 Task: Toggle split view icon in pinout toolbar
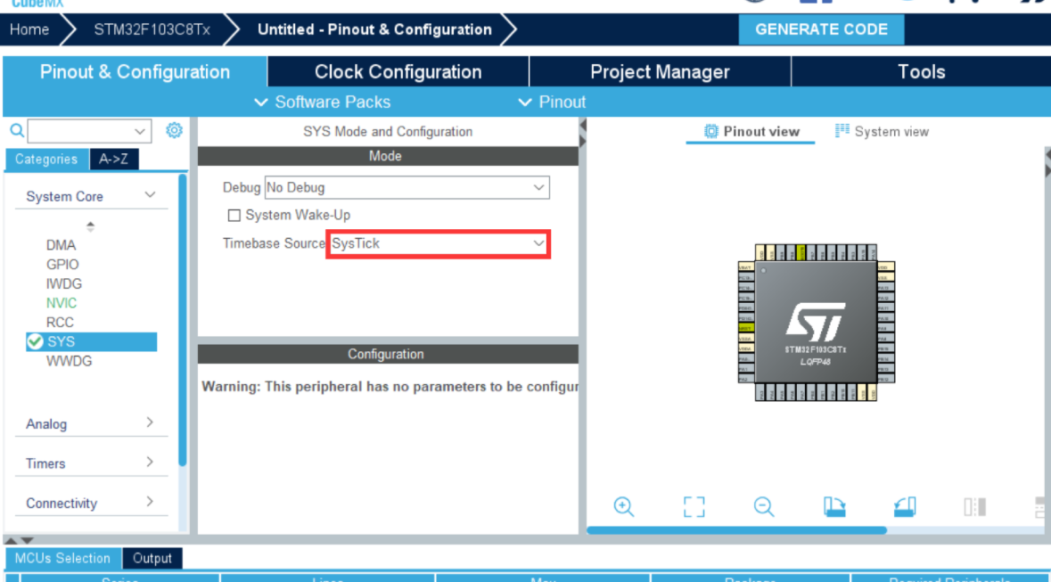tap(974, 506)
